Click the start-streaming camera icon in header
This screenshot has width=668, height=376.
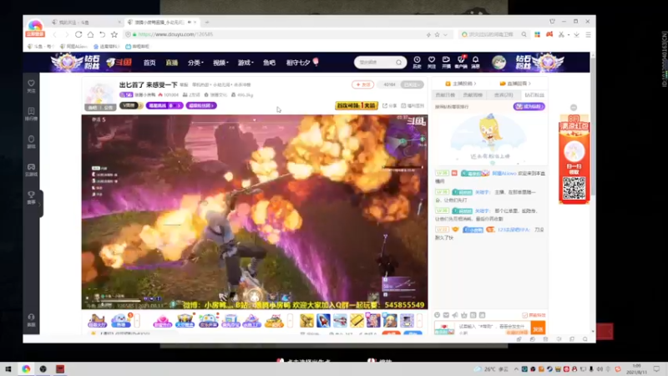pos(446,62)
